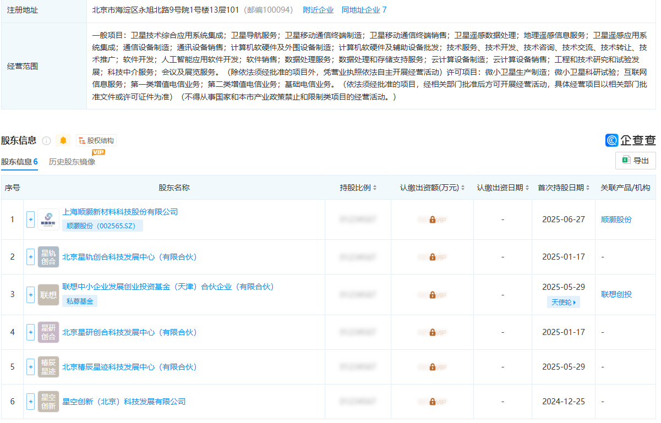Select the 股东信息 6 tab
This screenshot has height=423, width=661.
[x=19, y=162]
